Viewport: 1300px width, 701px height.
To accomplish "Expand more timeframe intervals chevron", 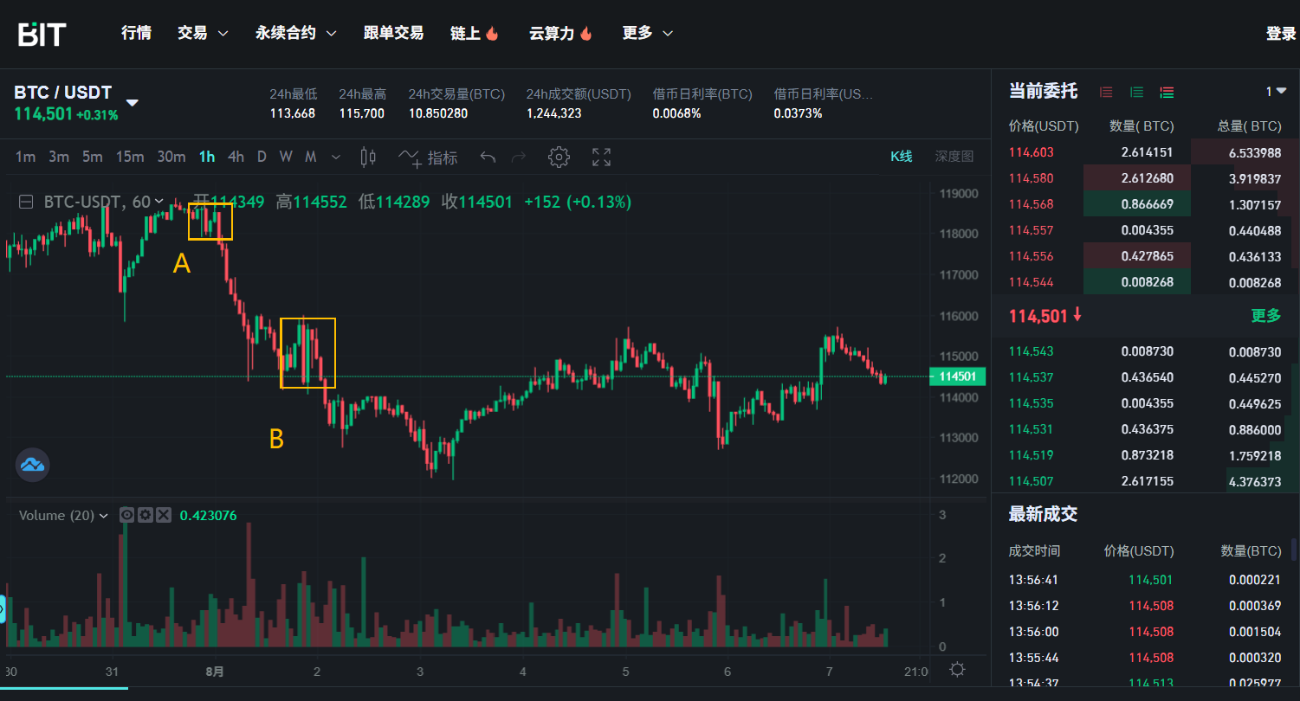I will (336, 157).
